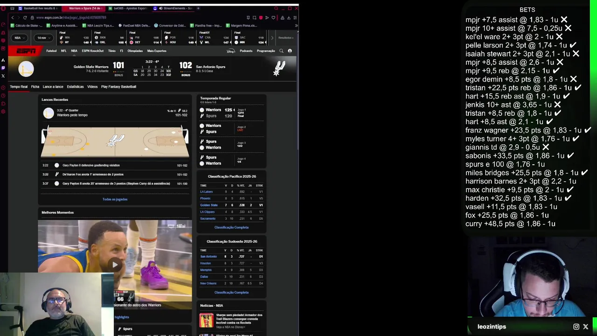The width and height of the screenshot is (597, 336).
Task: Open ESPN KnockOut menu item
Action: 93,51
